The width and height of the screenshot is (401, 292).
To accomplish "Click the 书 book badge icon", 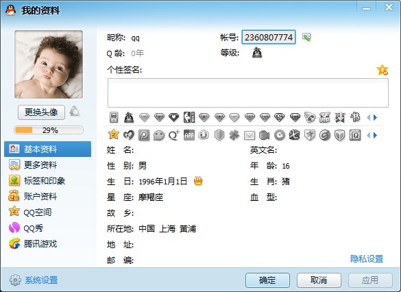I will (355, 117).
